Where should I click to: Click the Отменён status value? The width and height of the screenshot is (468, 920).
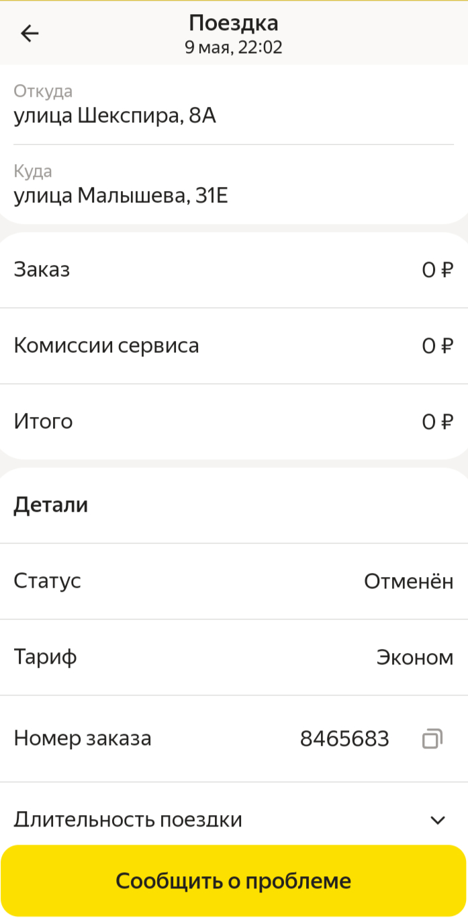(408, 581)
